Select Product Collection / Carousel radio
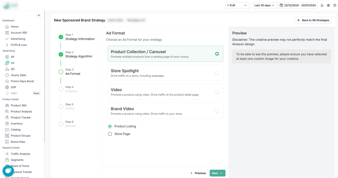 (x=217, y=54)
